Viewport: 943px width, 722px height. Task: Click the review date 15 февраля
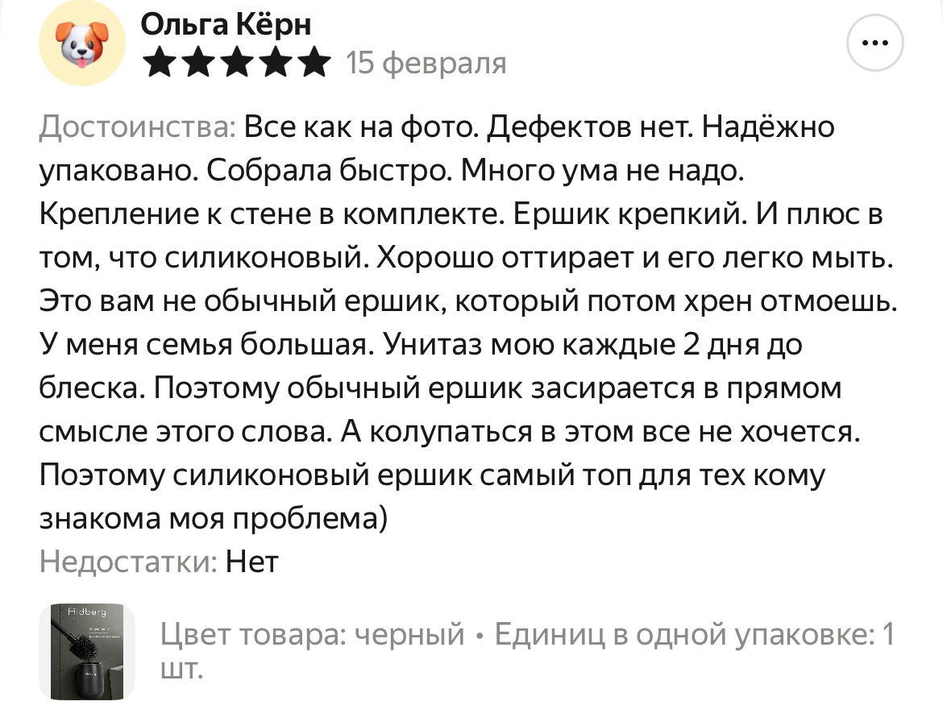[x=426, y=64]
